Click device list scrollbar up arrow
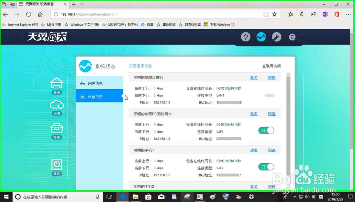The image size is (355, 202). (x=288, y=74)
